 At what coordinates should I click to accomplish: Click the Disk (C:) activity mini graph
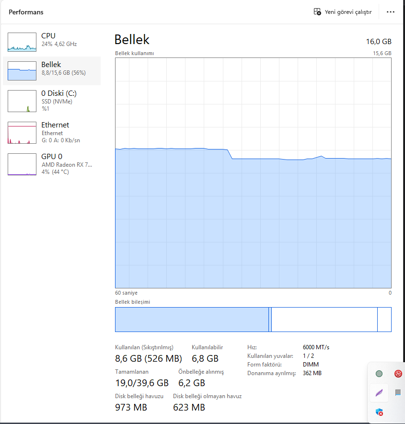[22, 101]
